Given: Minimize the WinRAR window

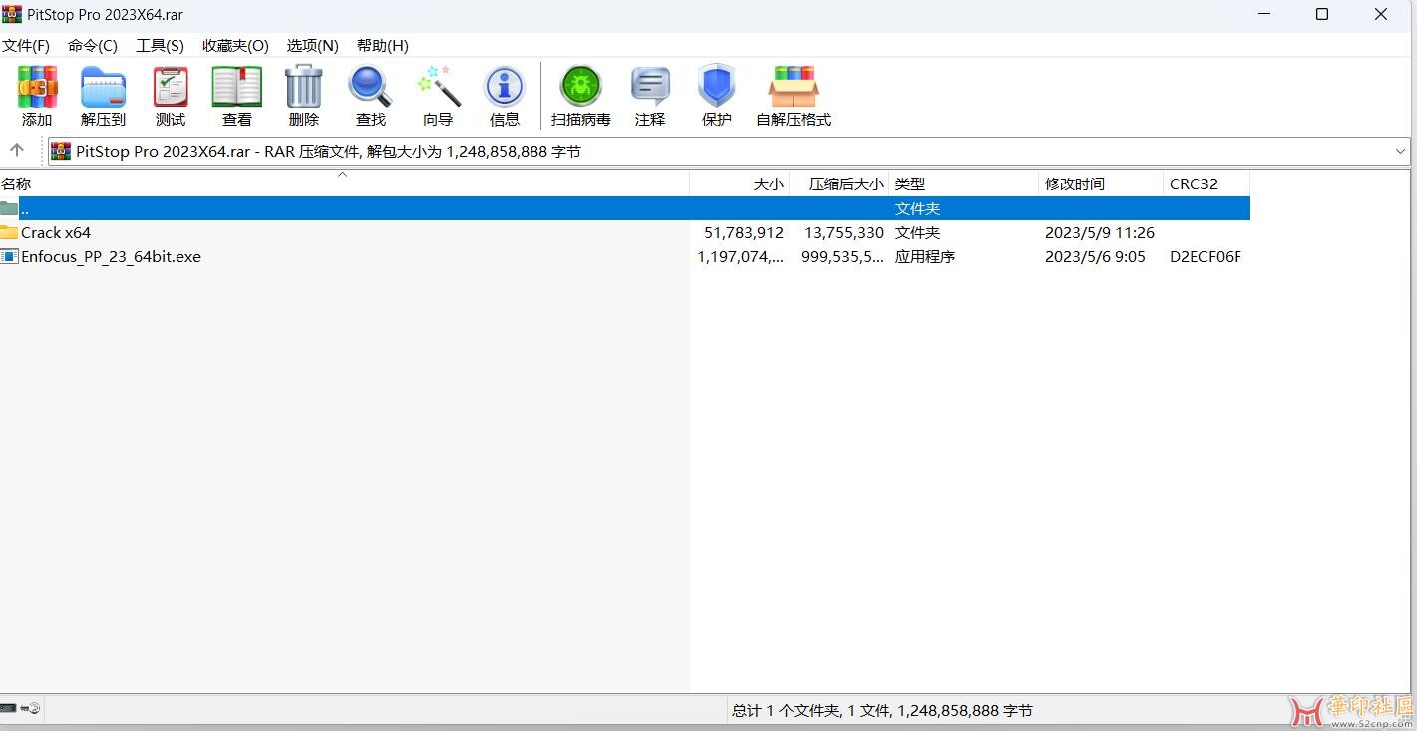Looking at the screenshot, I should (x=1263, y=14).
